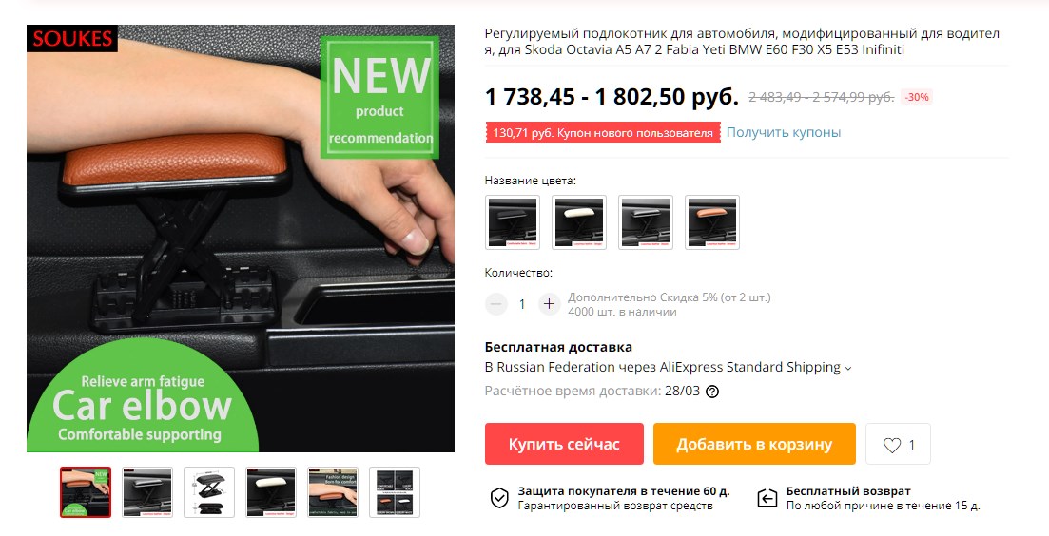The width and height of the screenshot is (1049, 536).
Task: Click the delivery time question mark icon
Action: [x=712, y=392]
